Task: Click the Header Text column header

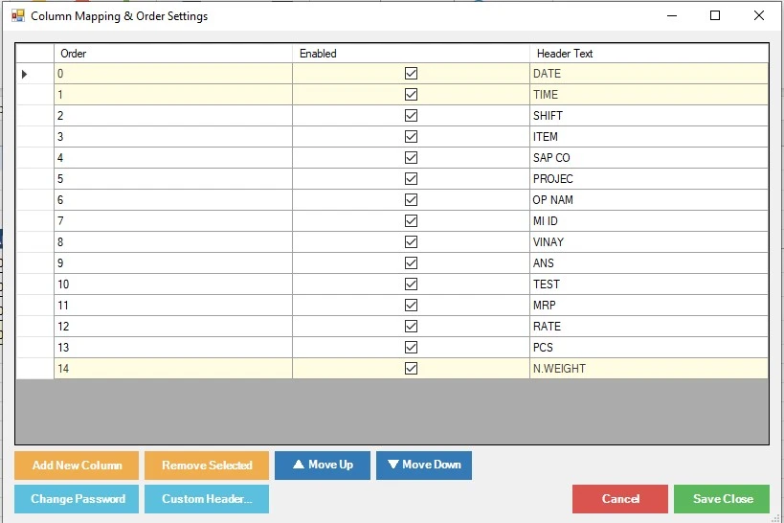Action: (x=648, y=54)
